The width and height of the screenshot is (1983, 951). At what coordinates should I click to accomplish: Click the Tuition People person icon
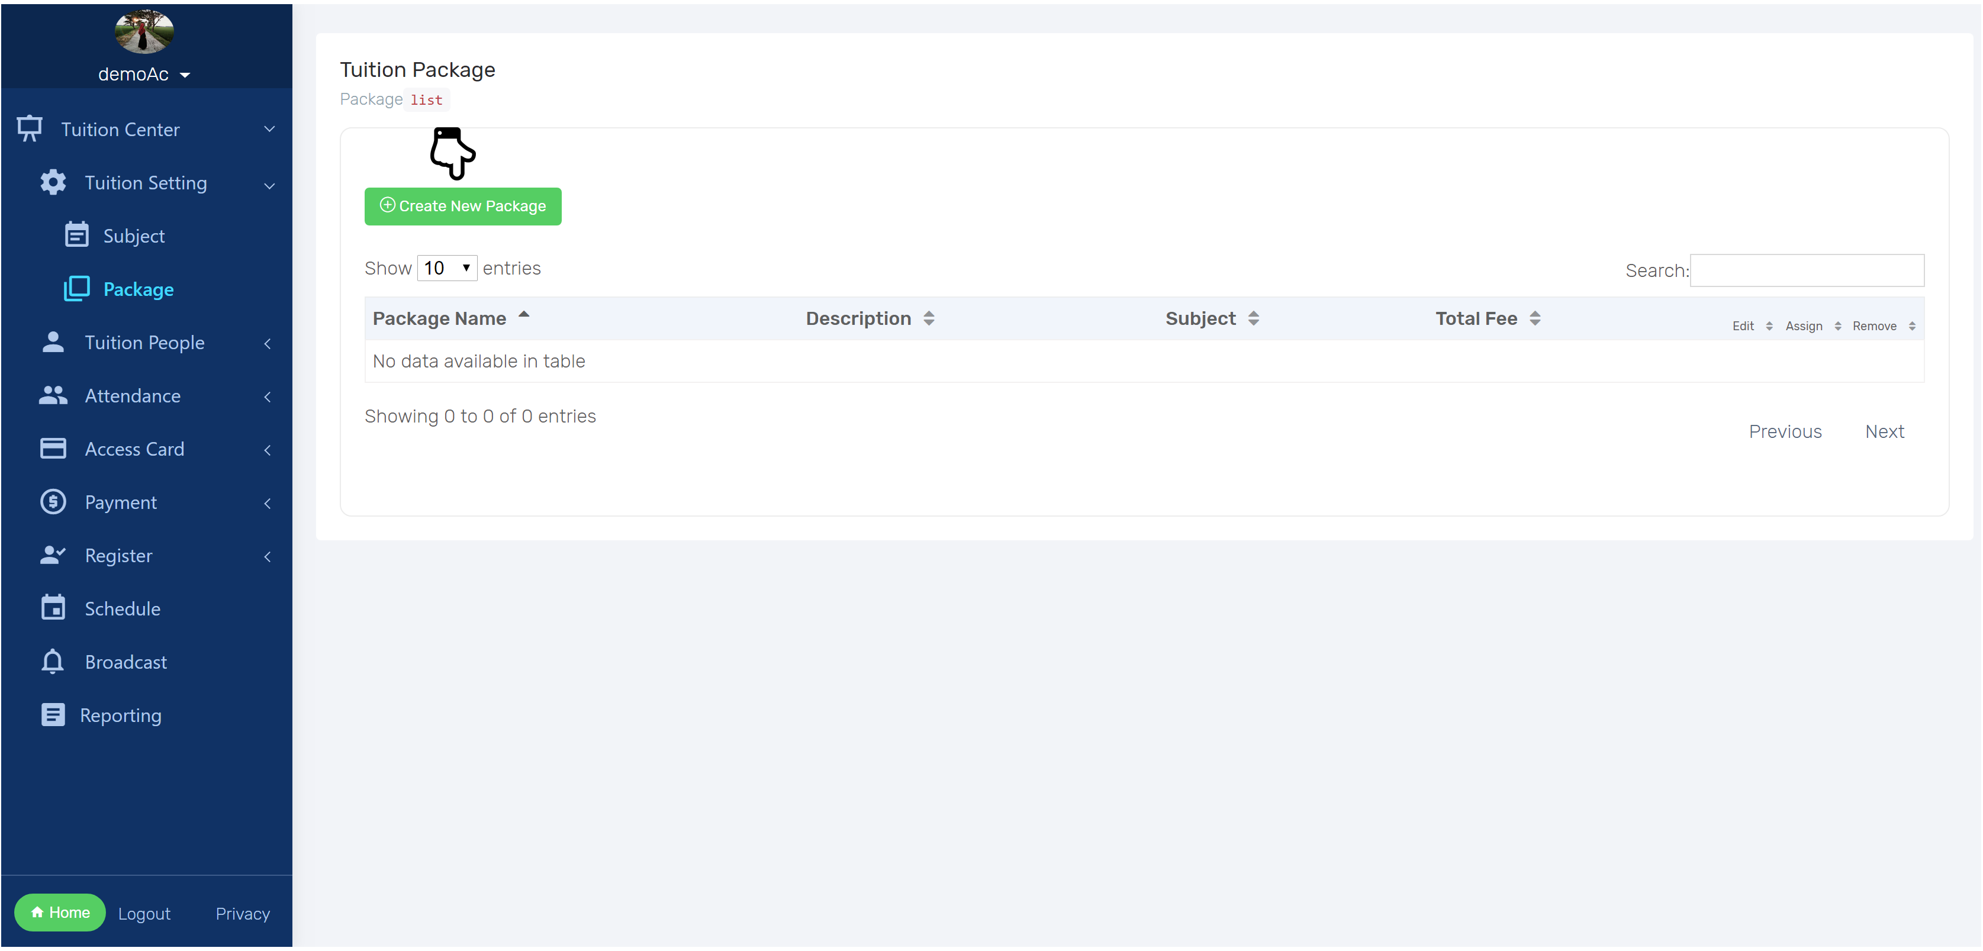tap(53, 341)
